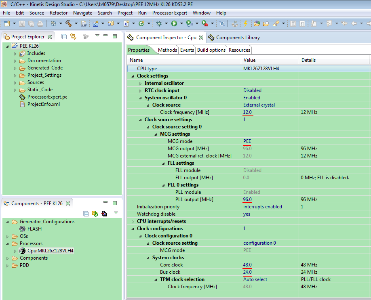
Task: Click the External Tools run icon
Action: tap(204, 23)
